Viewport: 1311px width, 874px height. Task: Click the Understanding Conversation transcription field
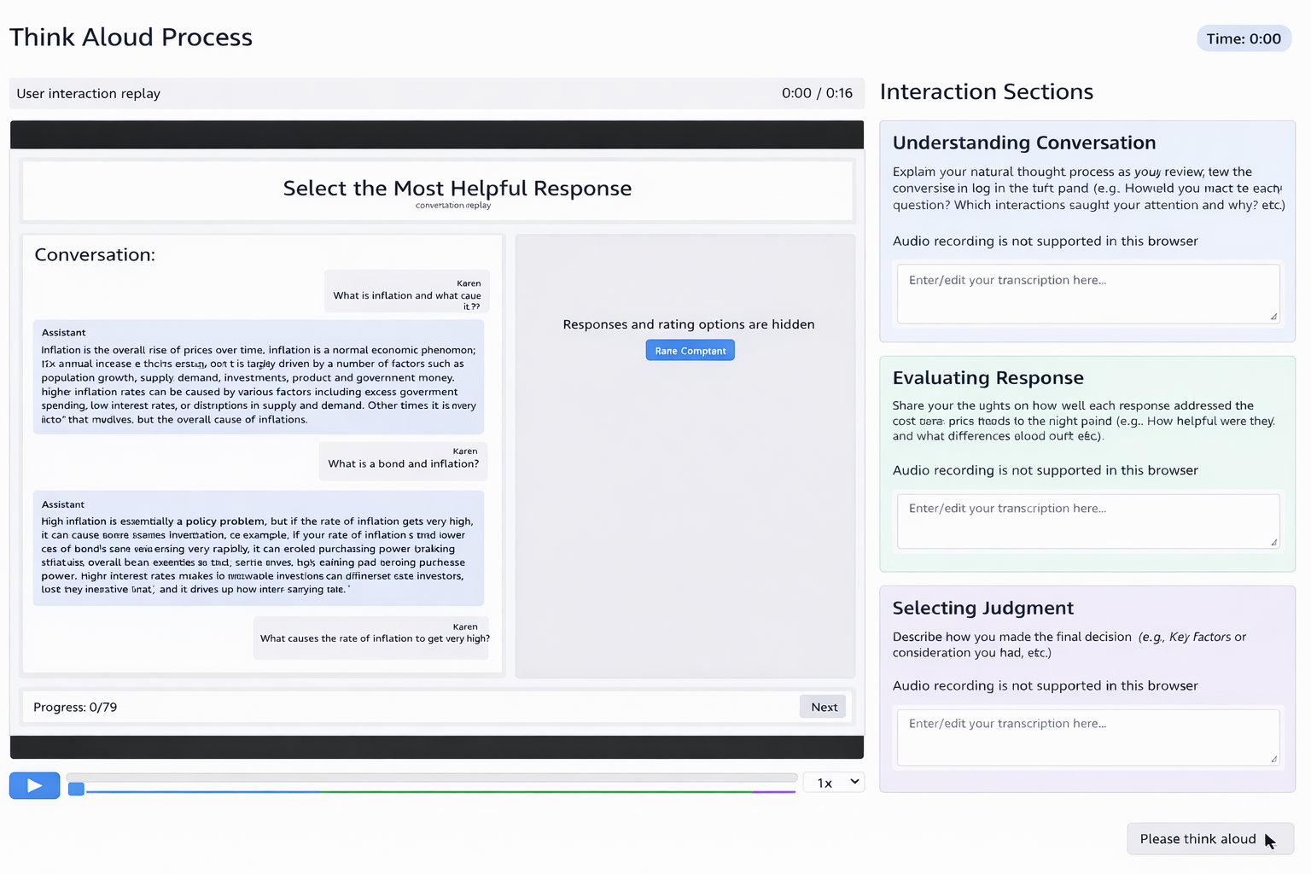pyautogui.click(x=1087, y=294)
